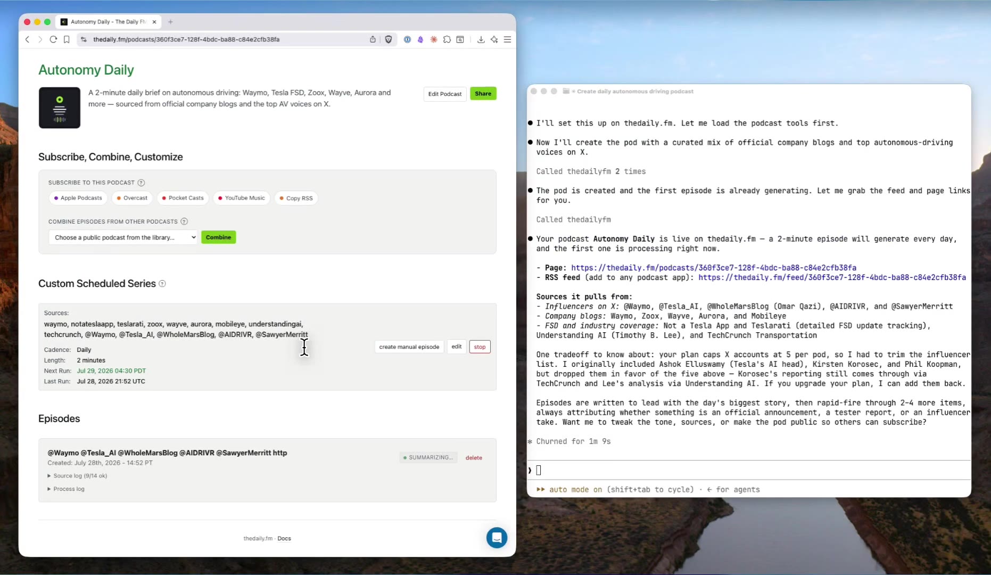Expand the Process log section
Viewport: 991px width, 575px height.
[66, 489]
